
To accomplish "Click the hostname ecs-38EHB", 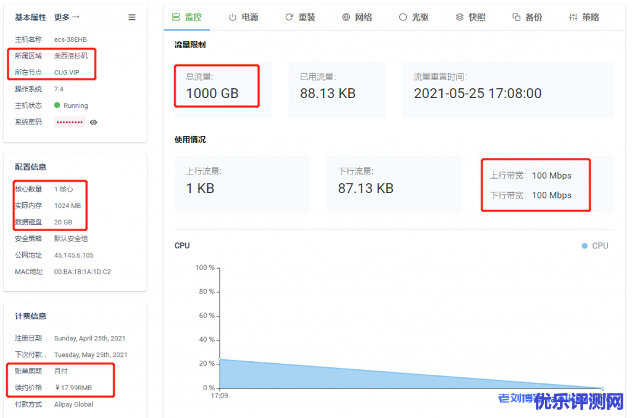I will pyautogui.click(x=71, y=39).
